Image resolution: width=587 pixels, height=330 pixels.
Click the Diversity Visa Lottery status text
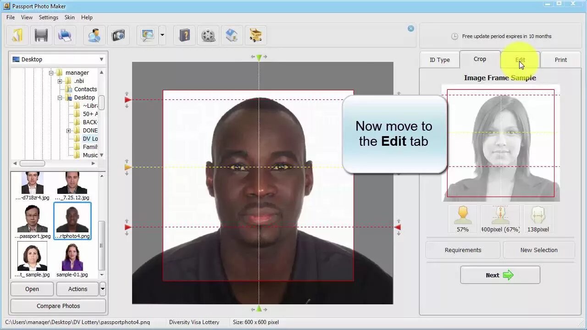194,322
